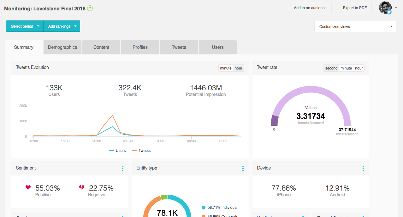Click the "200k" y-axis label
403x217 pixels.
(23, 106)
